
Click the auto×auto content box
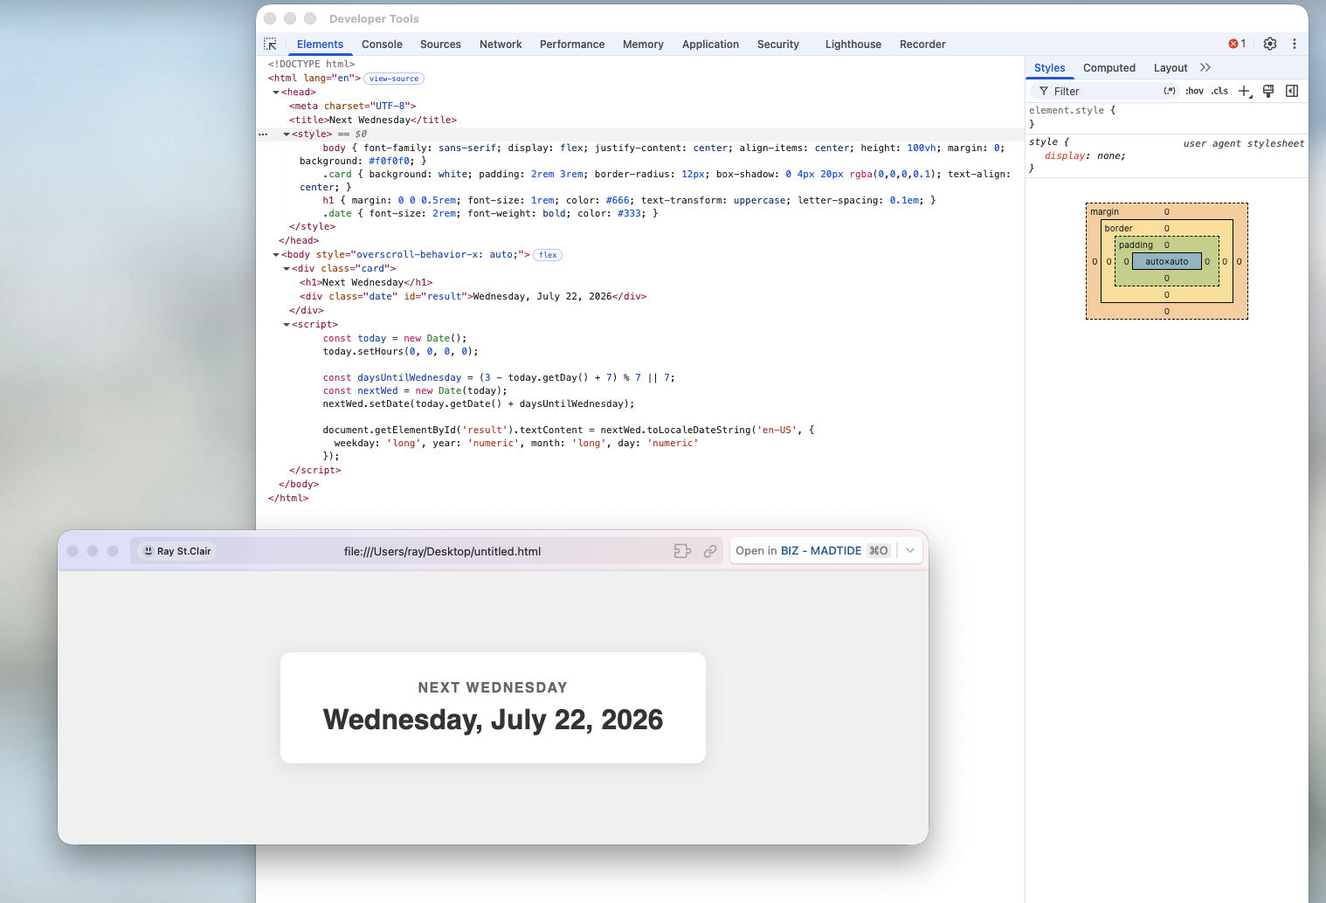point(1167,262)
